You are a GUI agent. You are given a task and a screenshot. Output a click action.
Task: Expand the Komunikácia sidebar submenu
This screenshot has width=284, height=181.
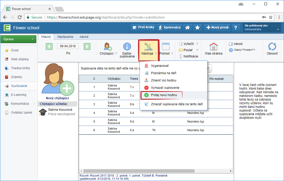(35, 104)
